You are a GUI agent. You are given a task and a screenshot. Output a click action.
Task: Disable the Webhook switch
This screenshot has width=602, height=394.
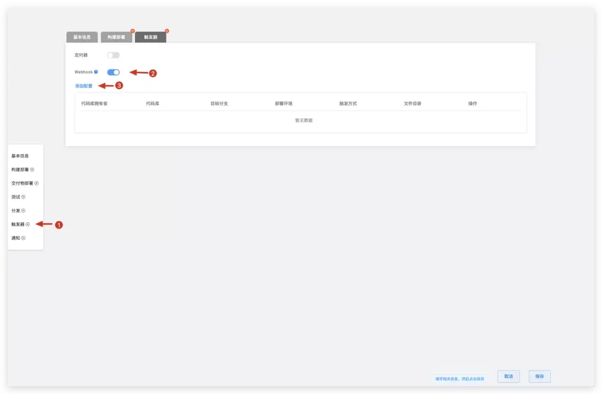click(x=113, y=72)
